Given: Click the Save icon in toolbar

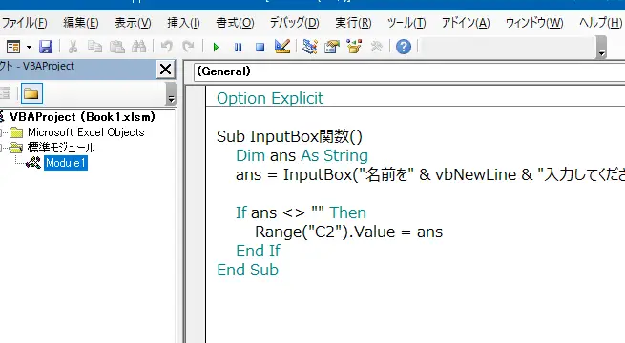Looking at the screenshot, I should (46, 47).
